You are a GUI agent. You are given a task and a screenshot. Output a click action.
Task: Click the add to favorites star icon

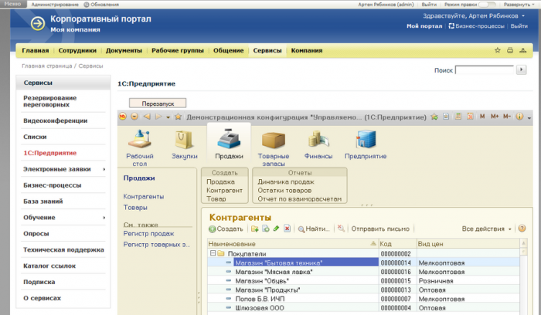tap(434, 117)
